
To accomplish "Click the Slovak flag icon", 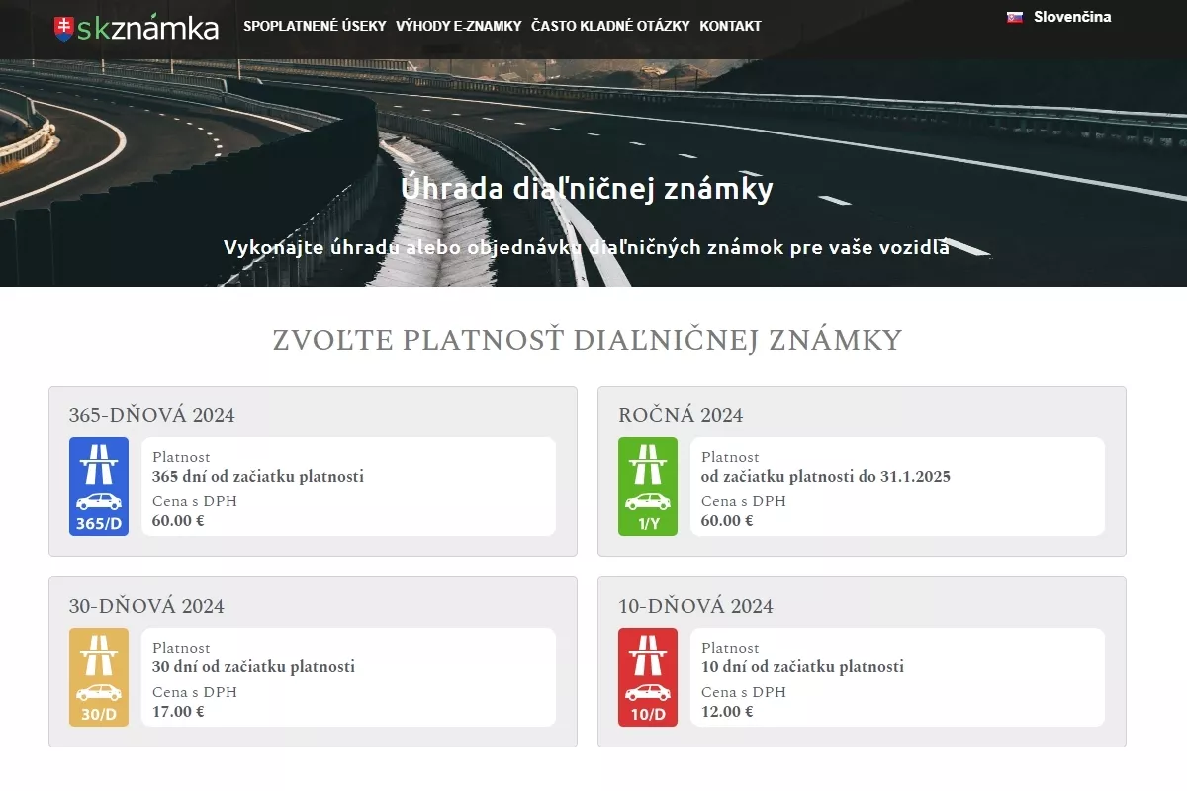I will [x=1014, y=17].
